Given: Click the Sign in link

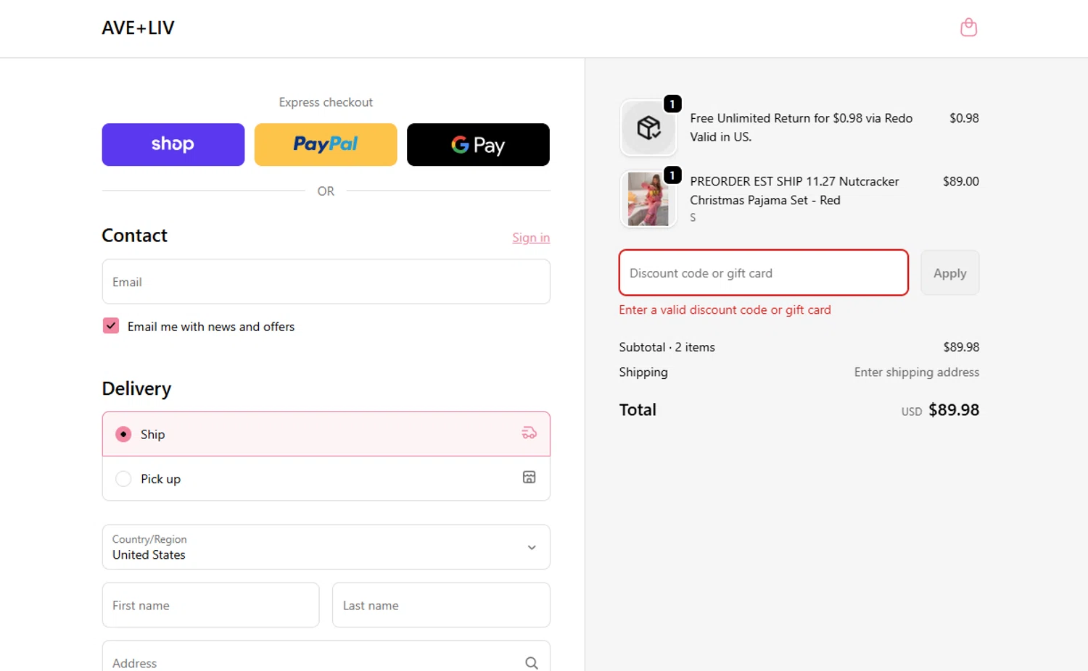Looking at the screenshot, I should click(531, 238).
